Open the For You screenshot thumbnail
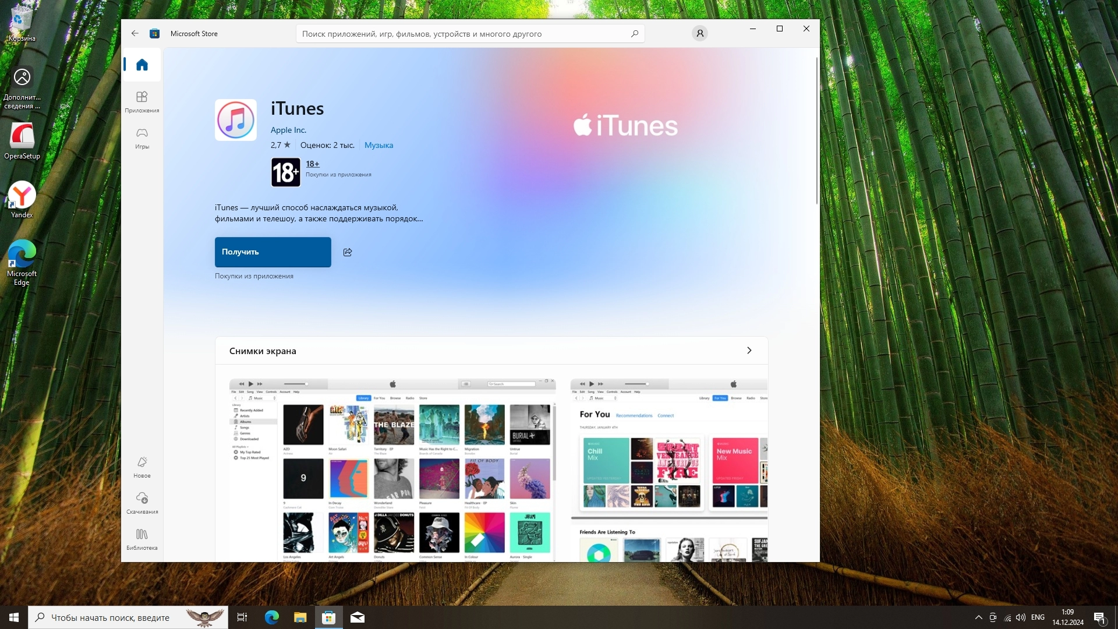 [668, 469]
